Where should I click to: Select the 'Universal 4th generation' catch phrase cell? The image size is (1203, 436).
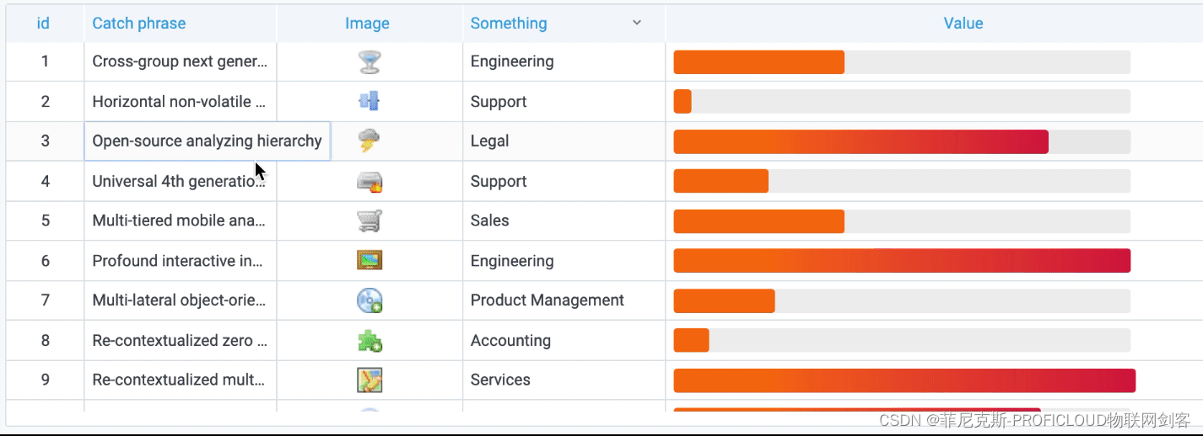pos(179,182)
